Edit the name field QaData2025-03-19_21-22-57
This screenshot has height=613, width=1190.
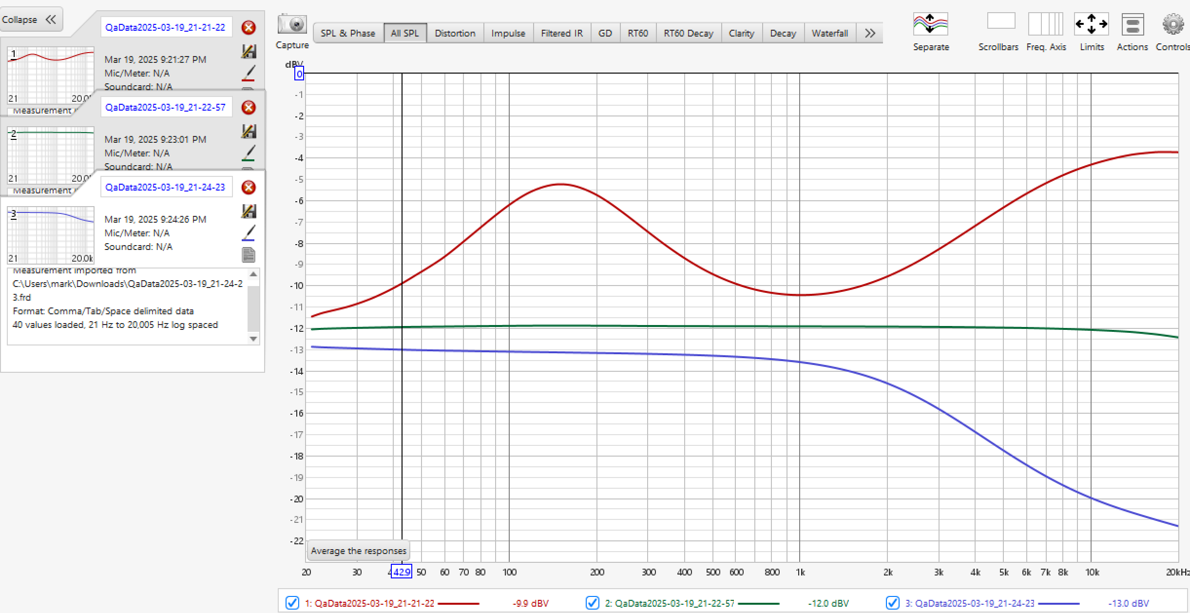point(166,107)
